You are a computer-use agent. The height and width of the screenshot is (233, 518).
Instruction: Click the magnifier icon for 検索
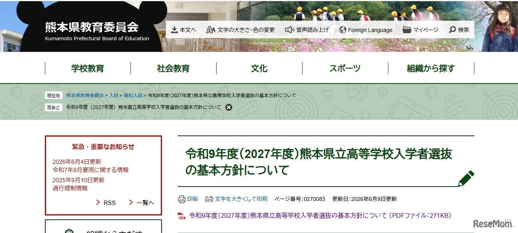coord(452,30)
